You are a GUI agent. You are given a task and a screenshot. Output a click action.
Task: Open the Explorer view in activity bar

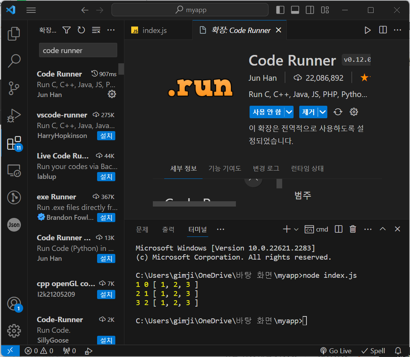click(14, 33)
